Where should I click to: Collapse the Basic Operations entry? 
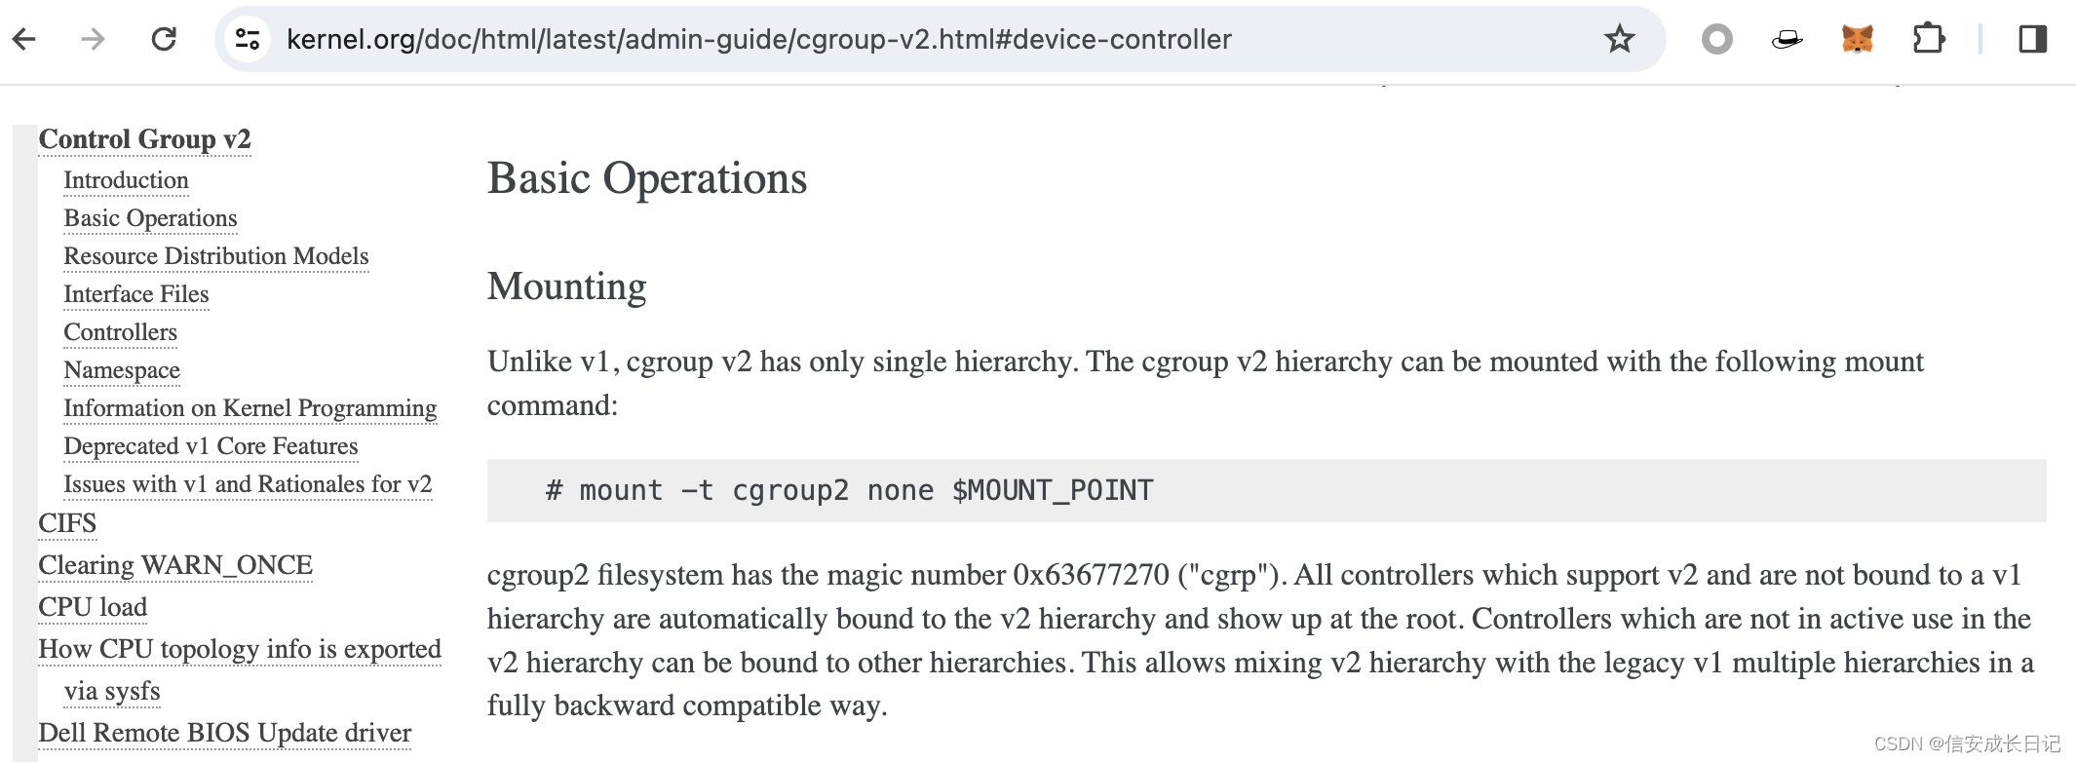point(150,218)
